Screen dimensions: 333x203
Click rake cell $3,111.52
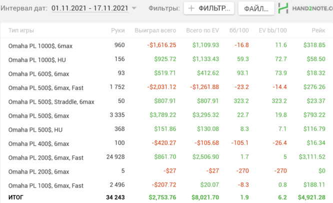pos(312,157)
